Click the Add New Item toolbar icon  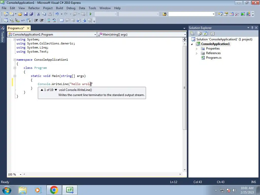pyautogui.click(x=12, y=14)
